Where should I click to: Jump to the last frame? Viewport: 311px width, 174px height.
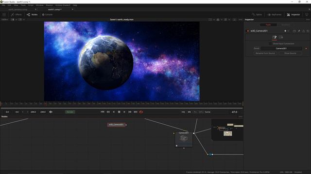click(136, 112)
